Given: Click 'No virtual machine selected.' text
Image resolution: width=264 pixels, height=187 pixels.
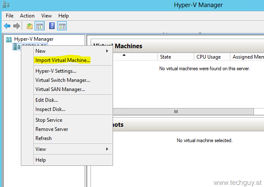Looking at the screenshot, I should [x=204, y=140].
